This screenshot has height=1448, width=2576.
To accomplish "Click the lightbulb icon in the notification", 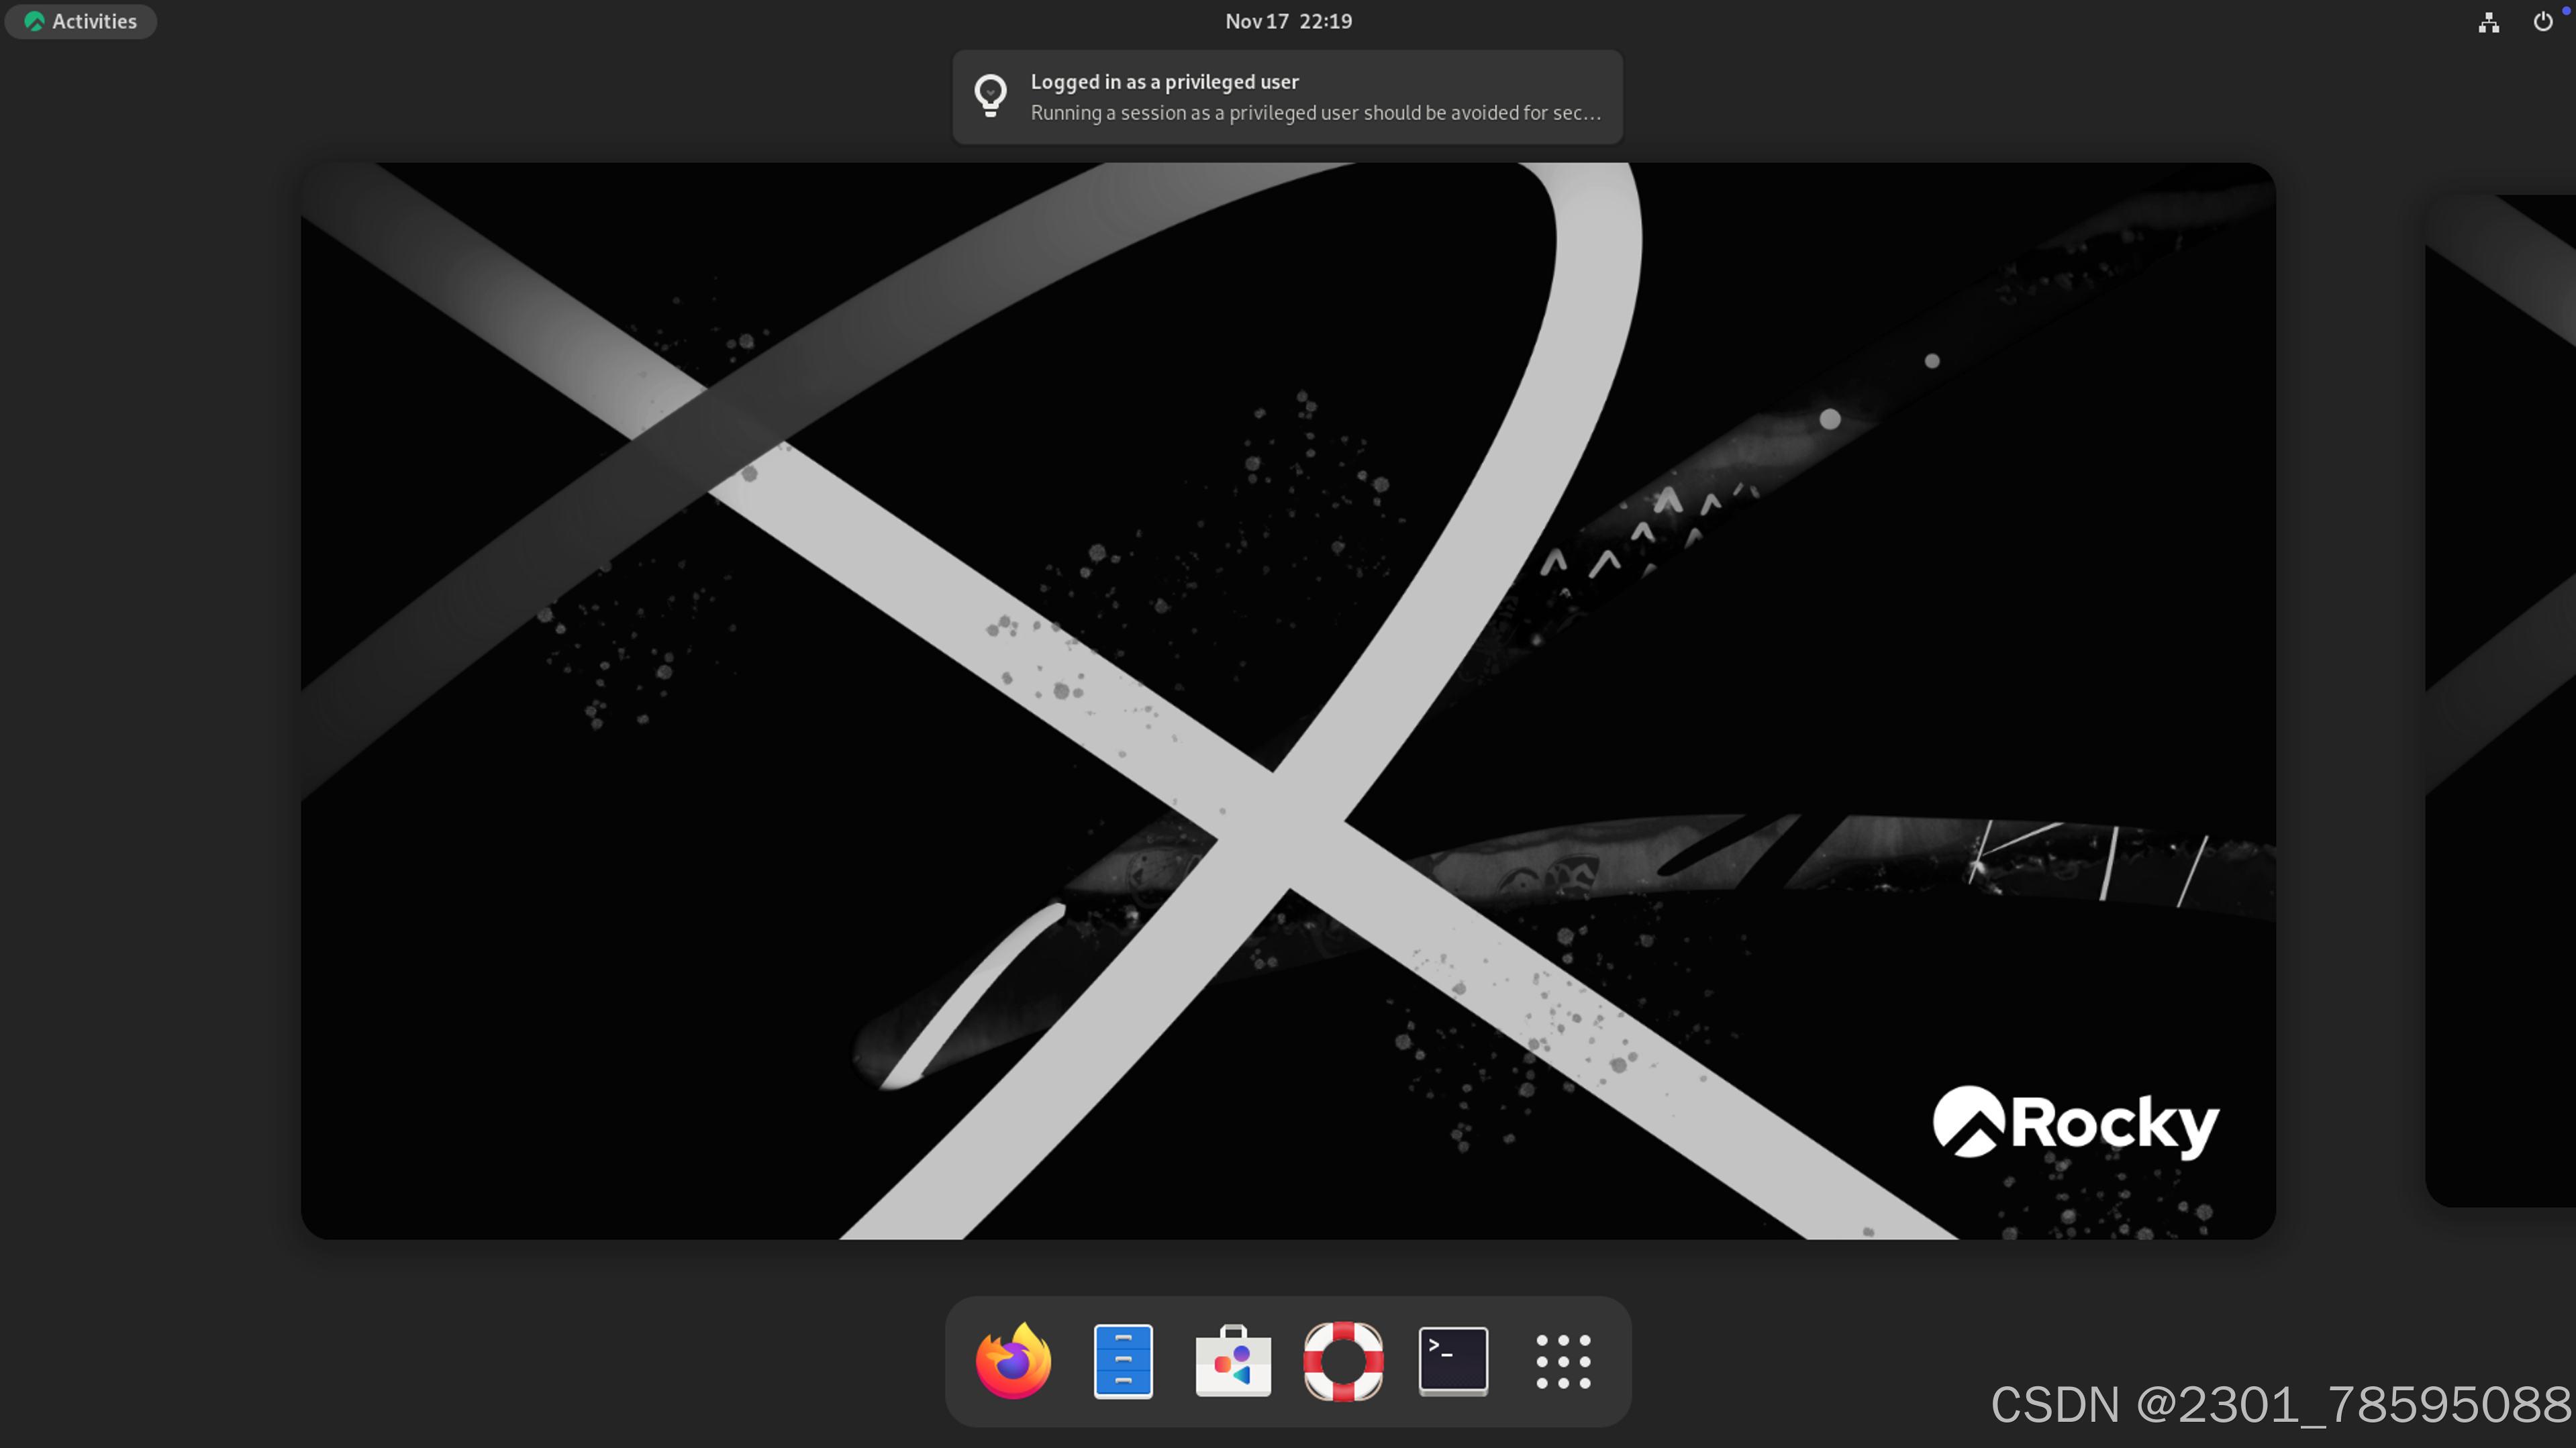I will click(990, 96).
